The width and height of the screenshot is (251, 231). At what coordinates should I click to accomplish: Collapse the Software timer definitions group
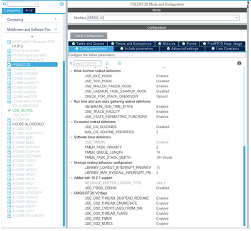click(x=71, y=137)
